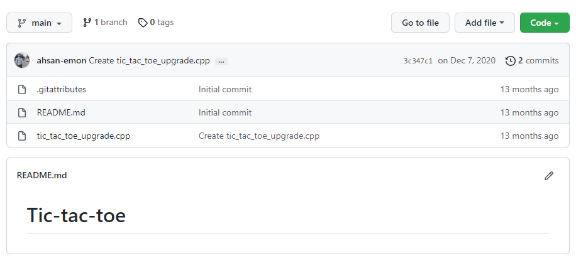Click the file icon beside tic_tac_toe_upgrade.cpp

[x=22, y=136]
